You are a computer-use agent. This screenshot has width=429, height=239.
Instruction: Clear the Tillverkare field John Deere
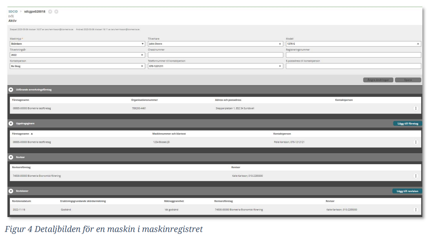click(x=280, y=44)
